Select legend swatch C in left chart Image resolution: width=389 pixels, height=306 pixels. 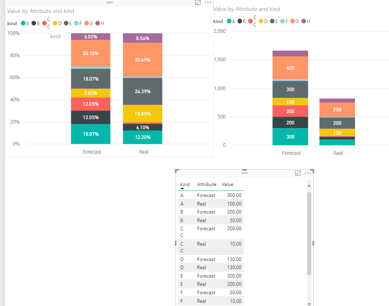tap(45, 23)
